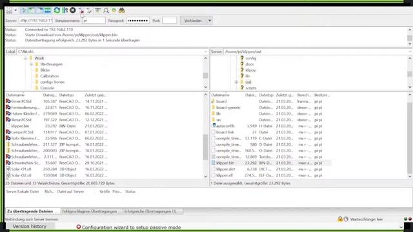Disconnect from the currently visible server

coord(81,10)
